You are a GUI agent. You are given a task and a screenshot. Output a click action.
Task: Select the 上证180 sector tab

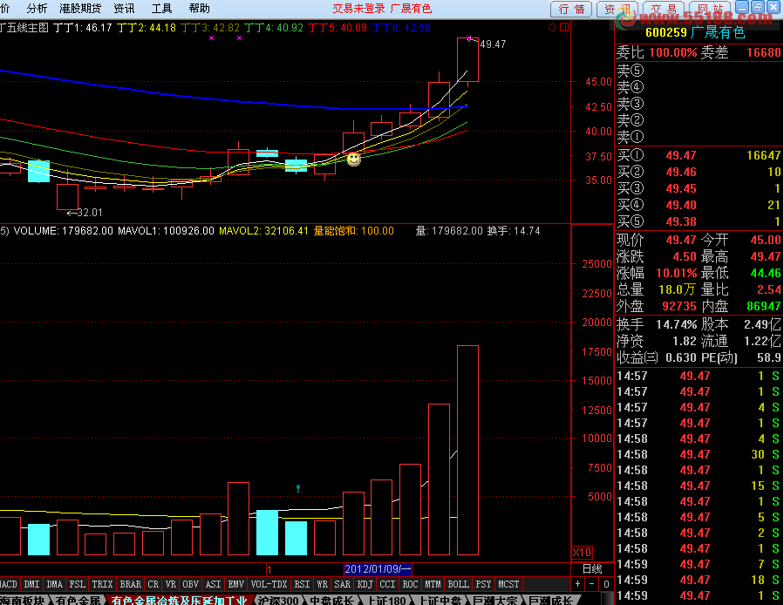pyautogui.click(x=387, y=600)
